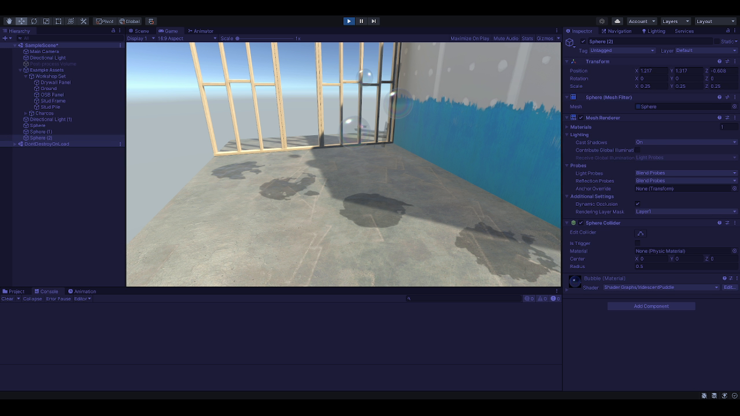
Task: Toggle Dynamic Occlusion checkbox
Action: click(638, 204)
